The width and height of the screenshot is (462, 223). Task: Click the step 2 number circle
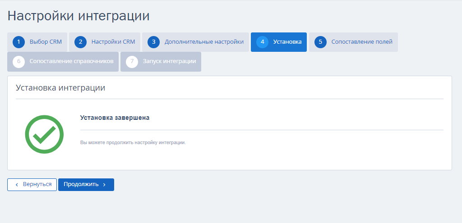pos(80,42)
